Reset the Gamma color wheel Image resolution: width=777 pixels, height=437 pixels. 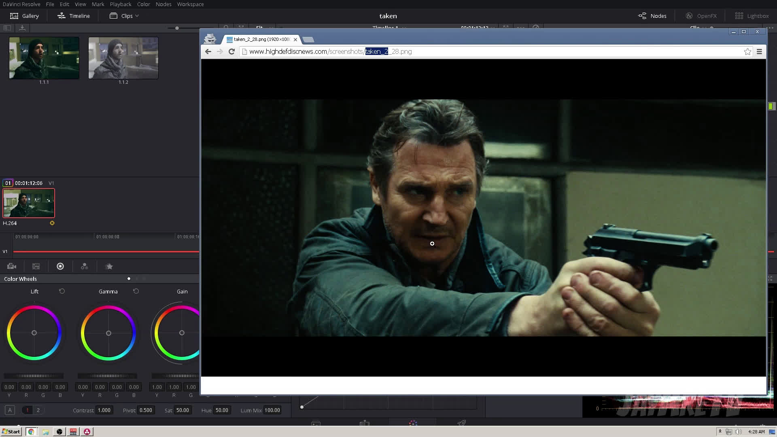(136, 291)
